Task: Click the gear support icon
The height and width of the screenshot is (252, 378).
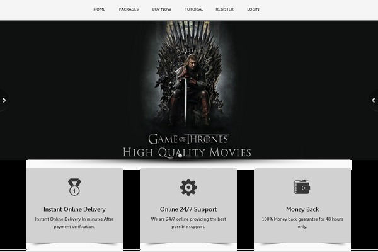Action: 188,187
